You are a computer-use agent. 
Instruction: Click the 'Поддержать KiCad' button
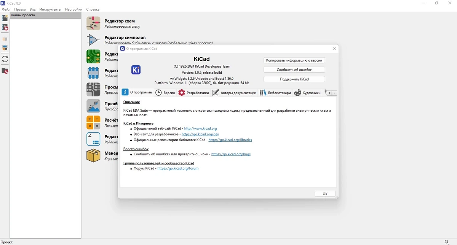[294, 79]
